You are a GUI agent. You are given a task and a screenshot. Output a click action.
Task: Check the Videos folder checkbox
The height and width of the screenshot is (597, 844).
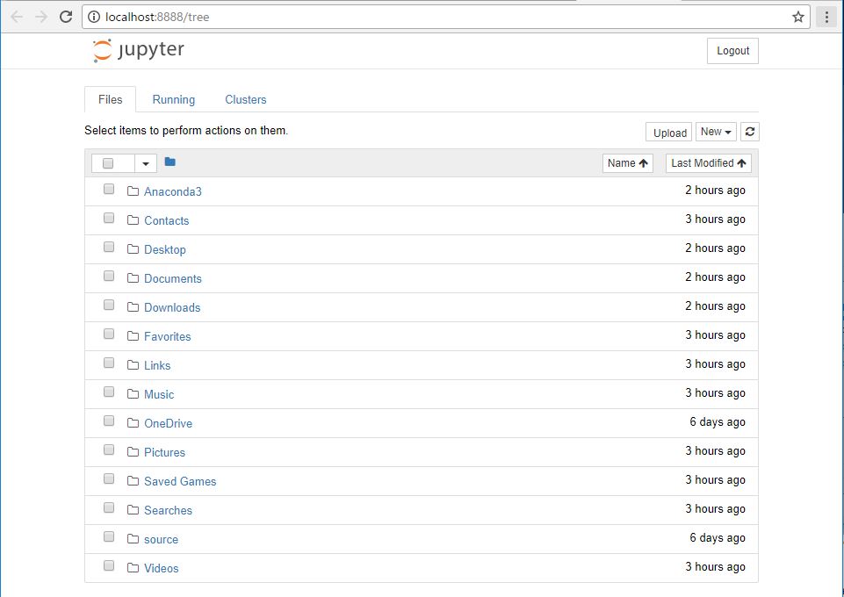(x=109, y=565)
